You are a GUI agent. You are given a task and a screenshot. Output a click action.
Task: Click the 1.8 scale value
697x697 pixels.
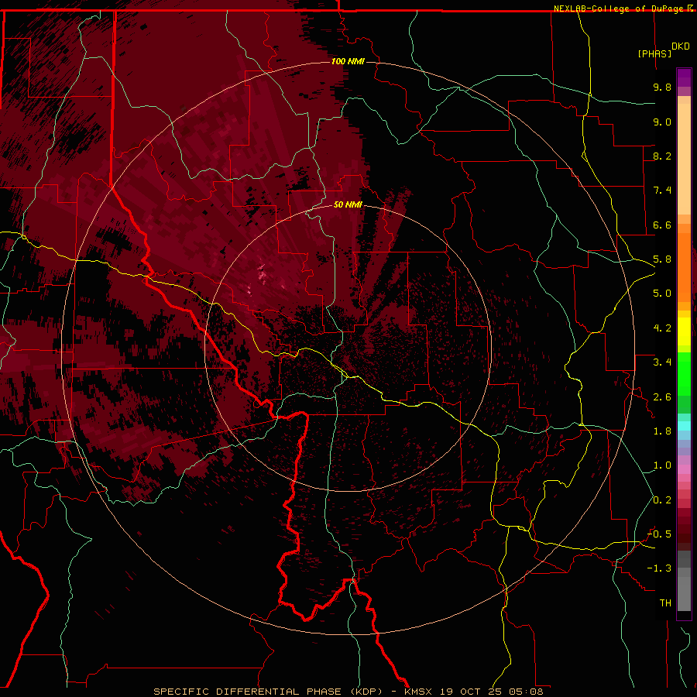pos(662,431)
